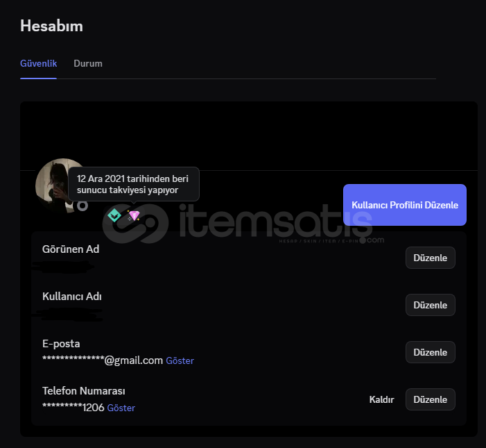The height and width of the screenshot is (448, 486).
Task: Click Düzenle next to Kullanıcı Adı
Action: pyautogui.click(x=431, y=305)
